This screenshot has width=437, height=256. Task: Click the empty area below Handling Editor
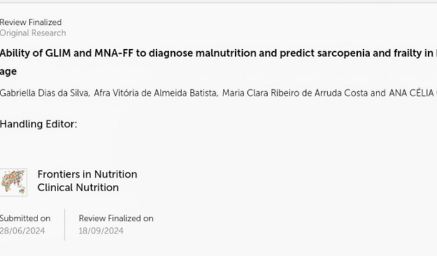84,148
